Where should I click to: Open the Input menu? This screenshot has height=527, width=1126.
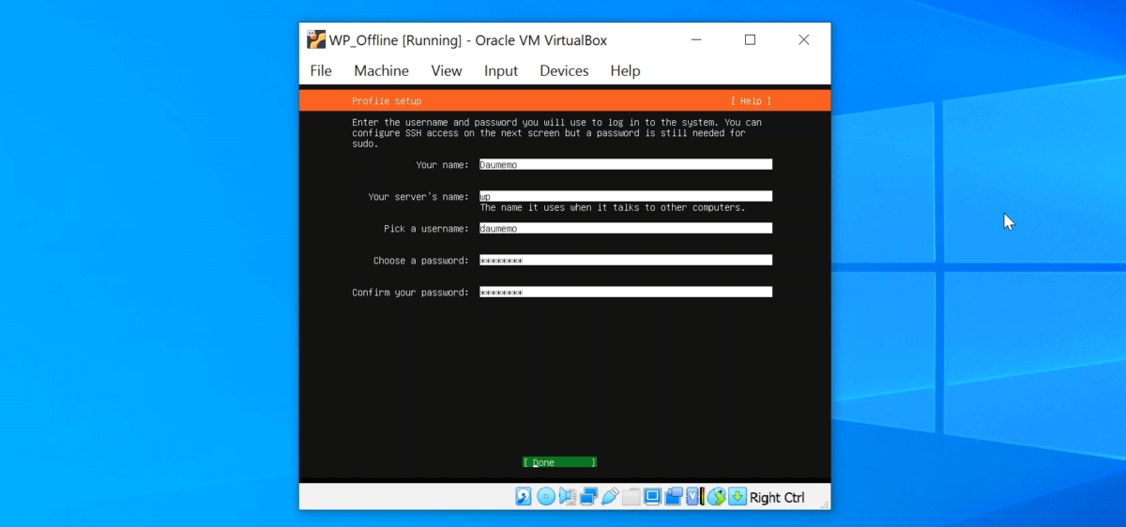click(x=501, y=70)
